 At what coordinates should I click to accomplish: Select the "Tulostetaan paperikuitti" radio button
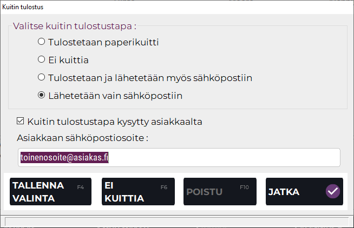point(41,41)
